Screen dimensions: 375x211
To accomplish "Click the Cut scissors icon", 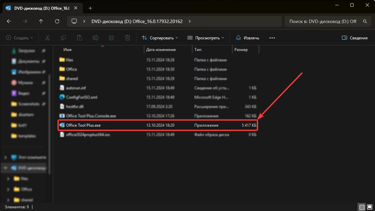I will tap(47, 38).
